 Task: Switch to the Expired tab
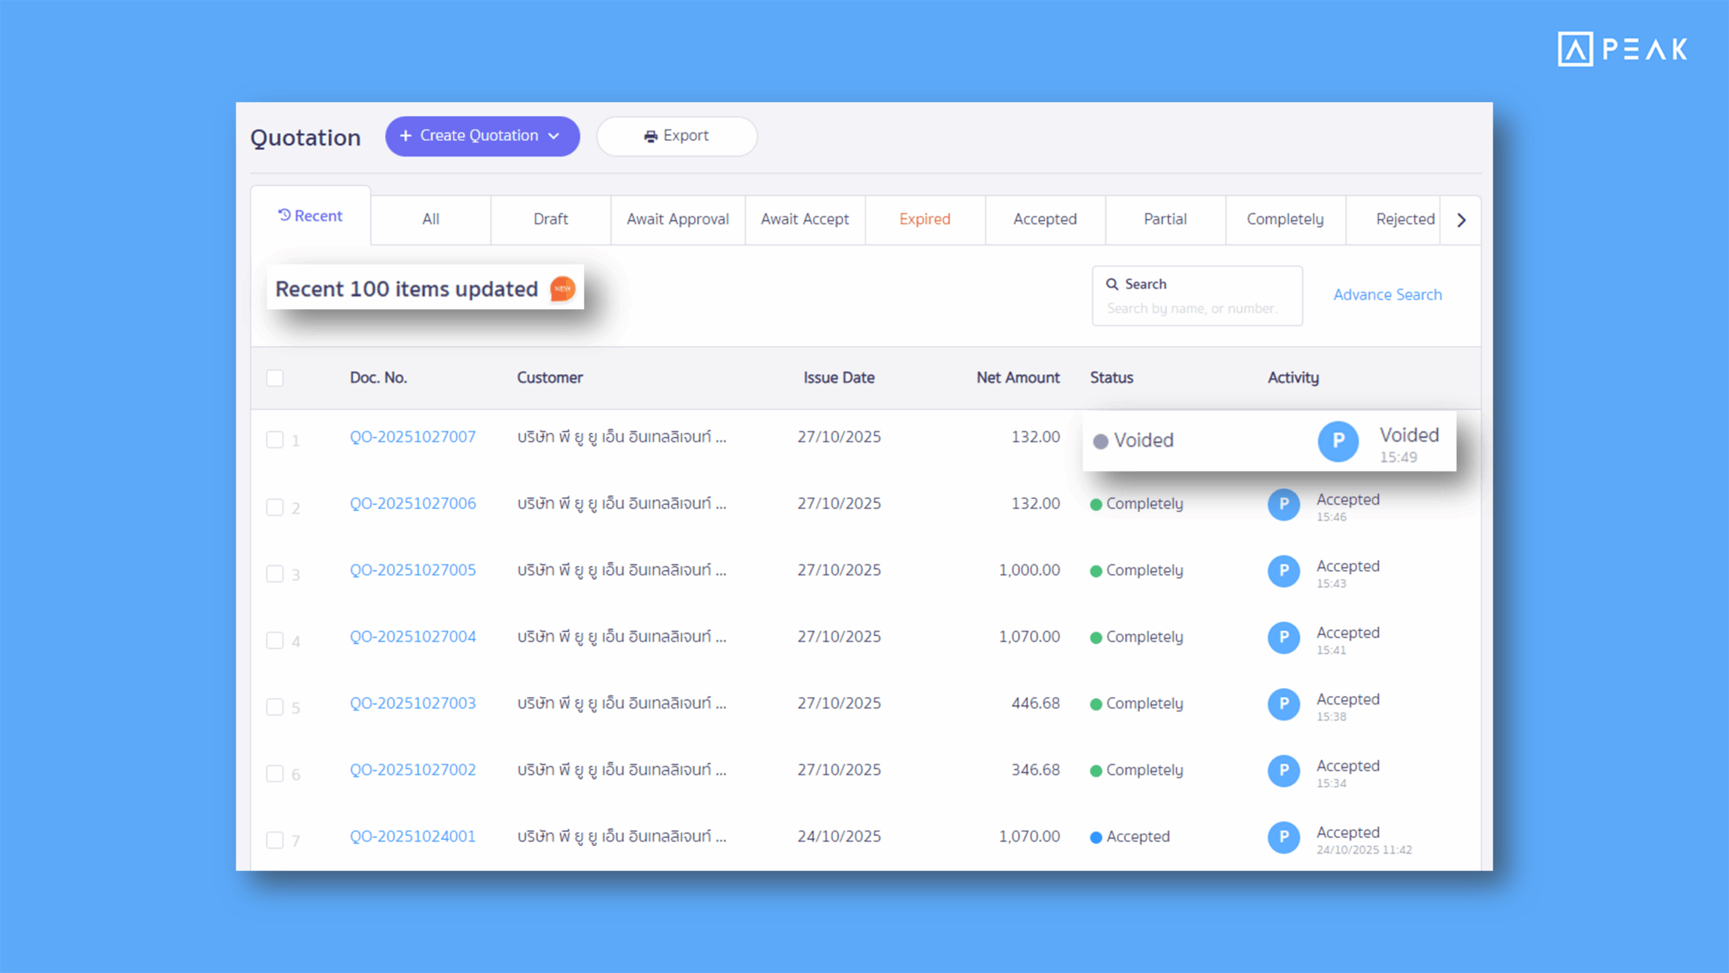tap(925, 219)
